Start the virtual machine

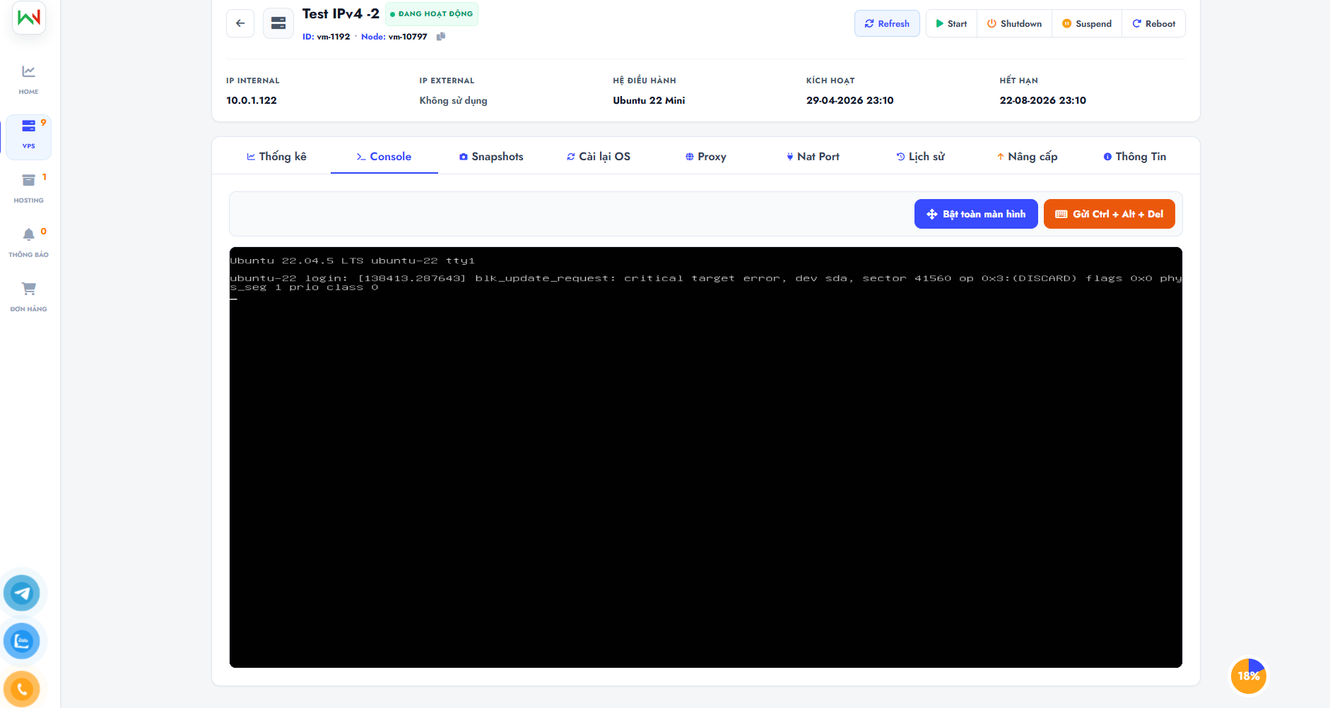(951, 23)
